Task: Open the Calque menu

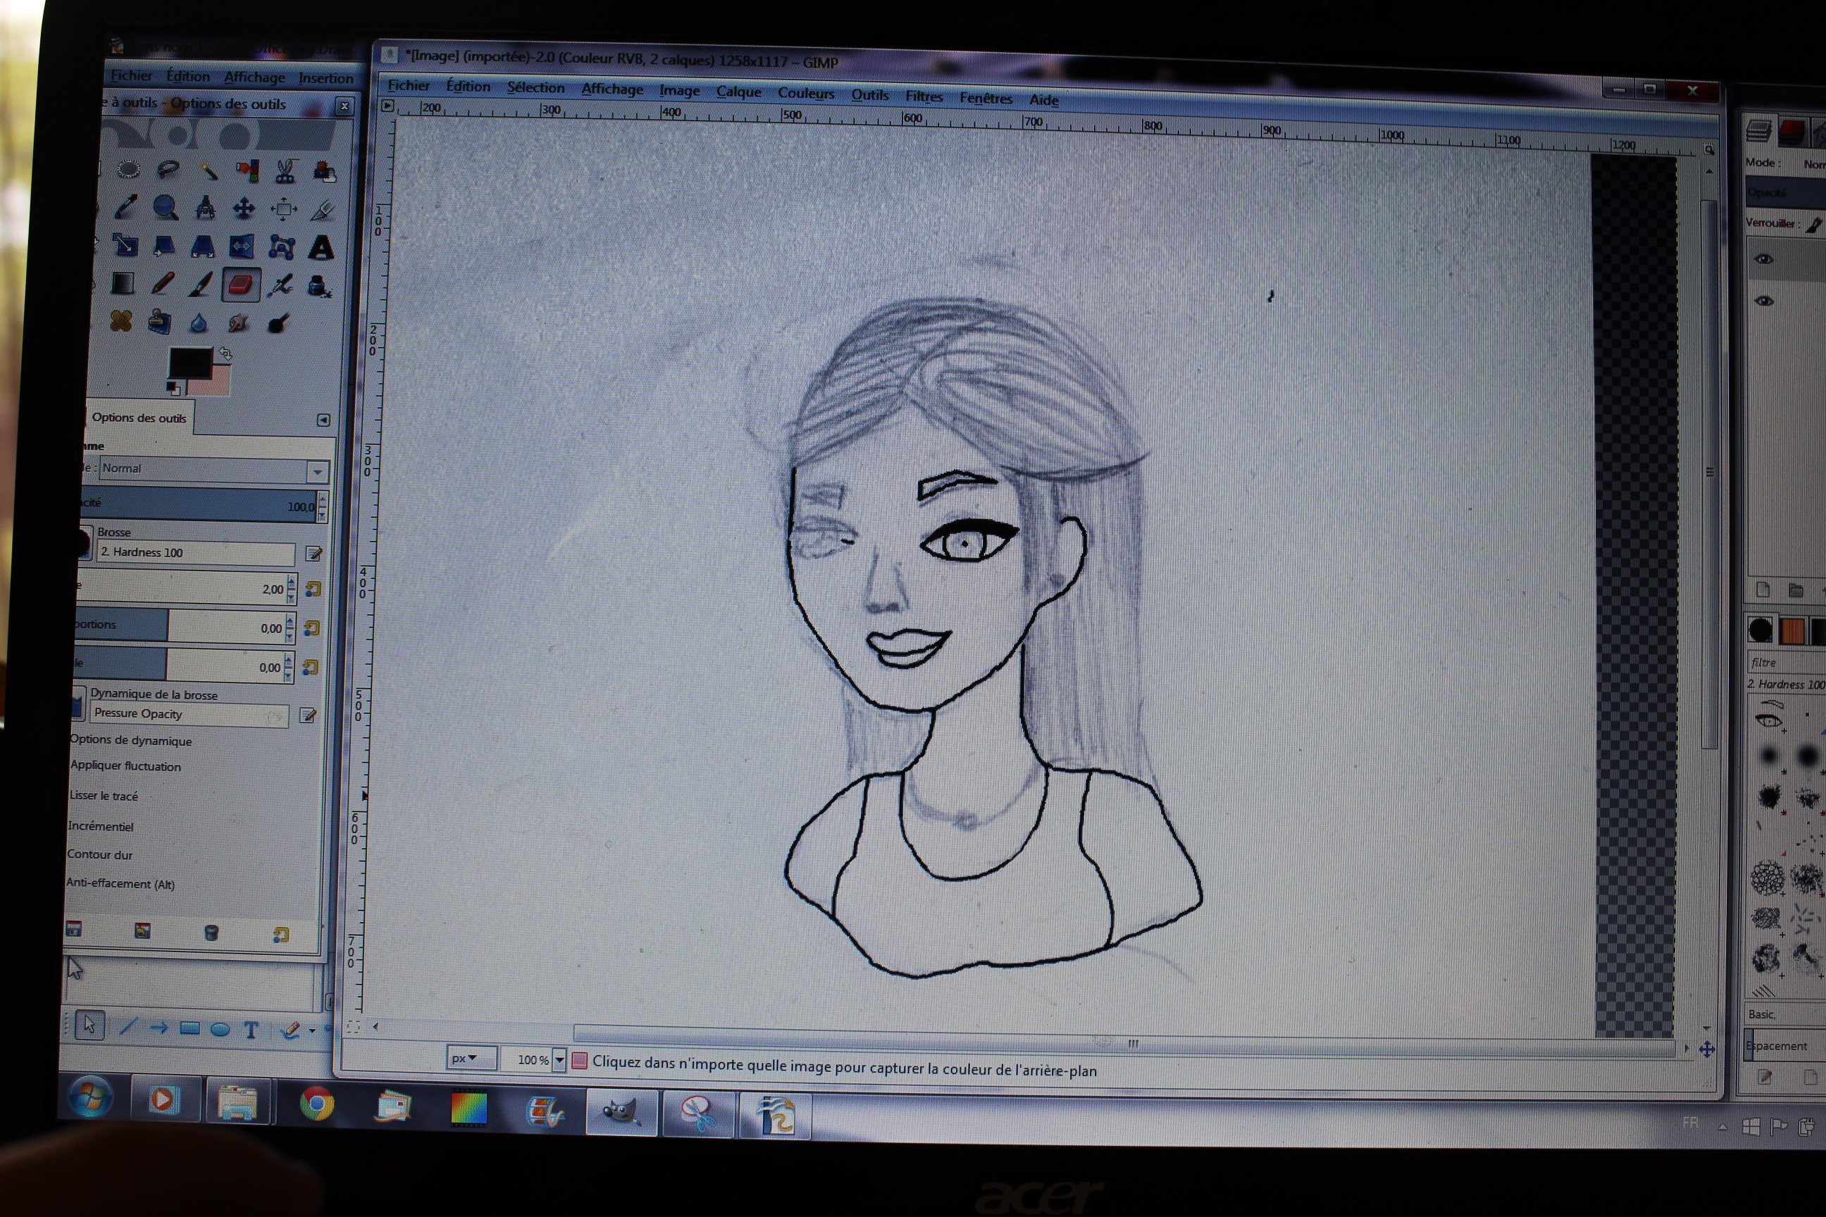Action: click(x=738, y=92)
